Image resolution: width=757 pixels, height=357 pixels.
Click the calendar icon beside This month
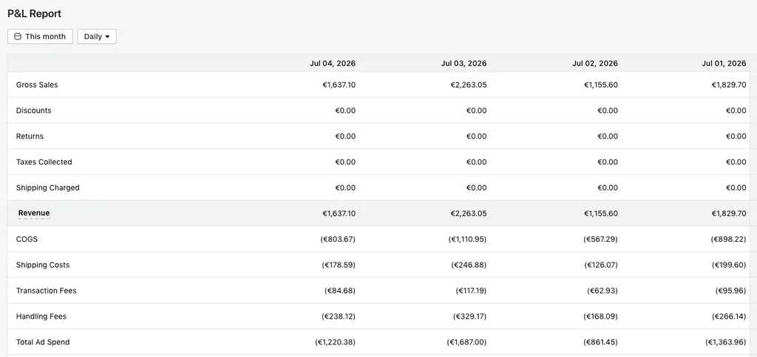(18, 37)
